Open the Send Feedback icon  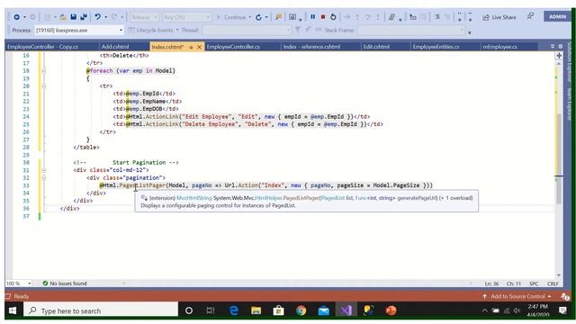pyautogui.click(x=530, y=16)
